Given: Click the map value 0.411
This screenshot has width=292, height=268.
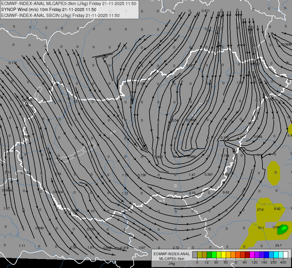Looking at the screenshot, I should [206, 11].
